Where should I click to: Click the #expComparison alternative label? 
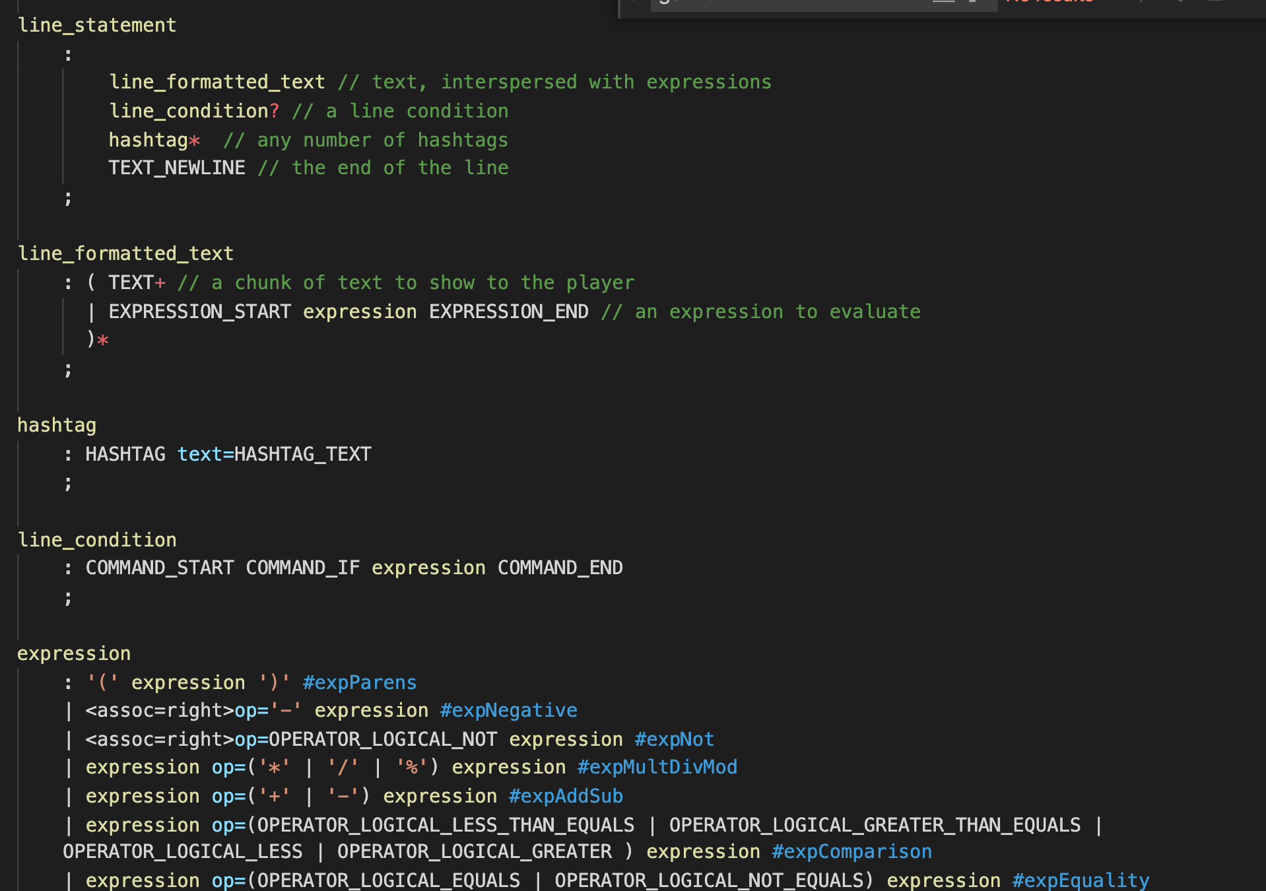851,851
